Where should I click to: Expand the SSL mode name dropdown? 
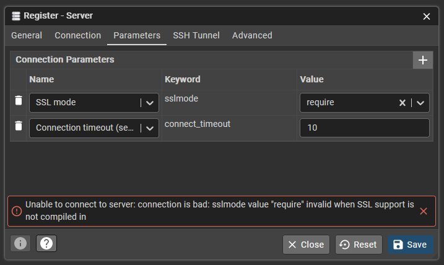click(x=149, y=103)
